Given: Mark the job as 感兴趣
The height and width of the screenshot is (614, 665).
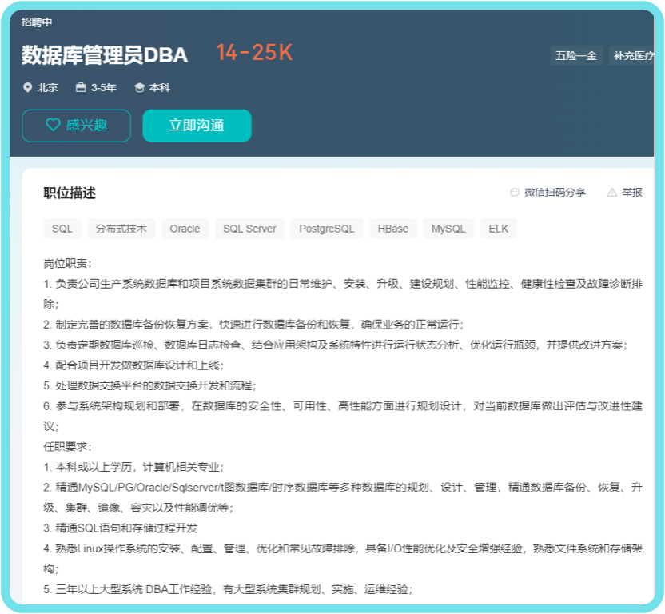Looking at the screenshot, I should pos(76,126).
